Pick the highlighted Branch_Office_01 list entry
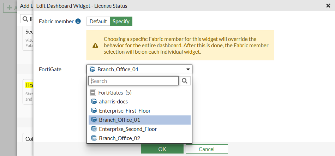This screenshot has height=156, width=335. click(x=119, y=120)
